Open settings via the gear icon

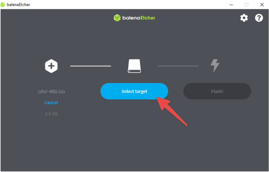click(x=244, y=18)
